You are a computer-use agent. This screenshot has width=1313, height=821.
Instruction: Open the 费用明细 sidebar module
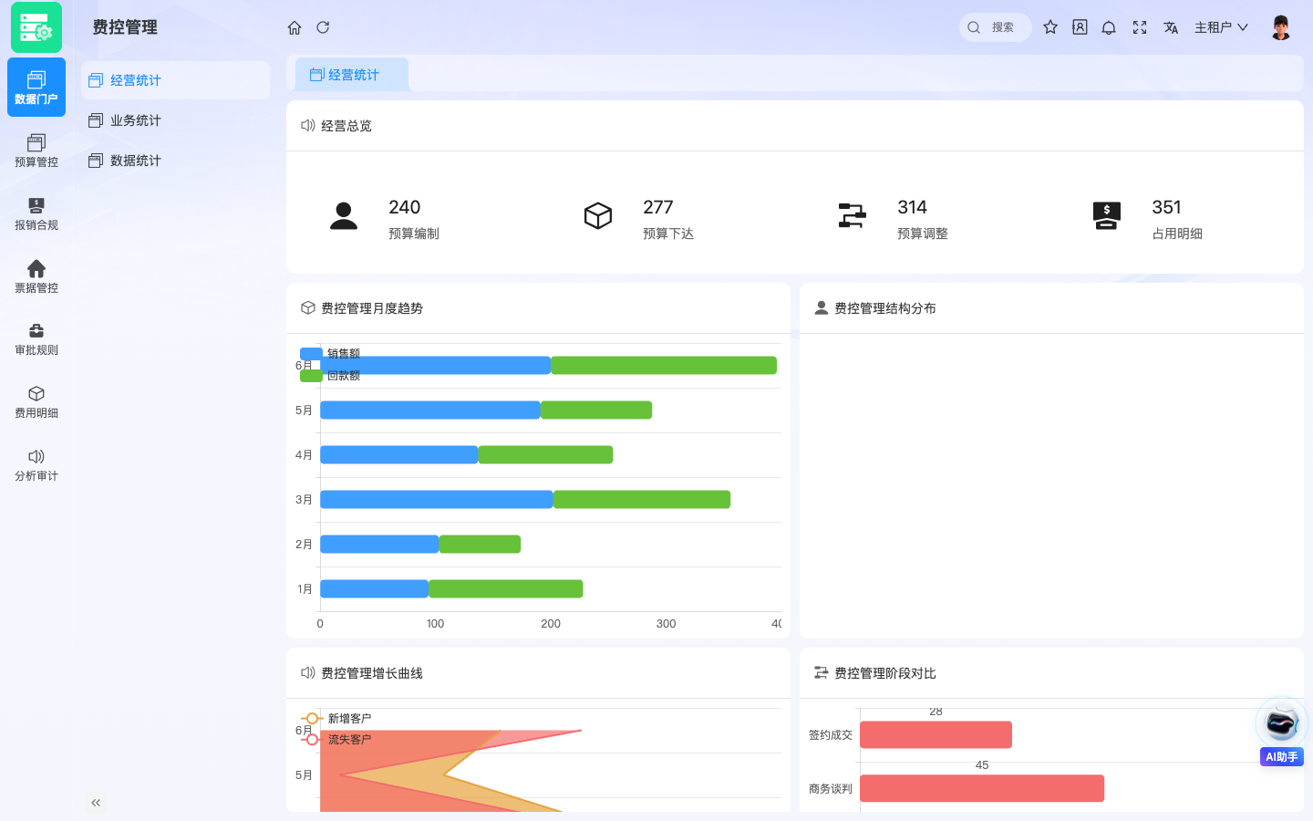tap(36, 401)
